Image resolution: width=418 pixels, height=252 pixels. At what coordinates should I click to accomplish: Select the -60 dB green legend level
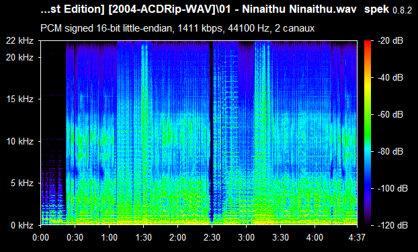point(390,115)
